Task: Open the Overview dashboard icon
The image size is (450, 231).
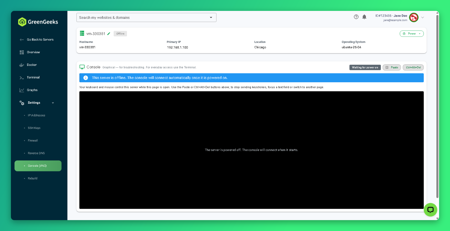Action: tap(22, 52)
